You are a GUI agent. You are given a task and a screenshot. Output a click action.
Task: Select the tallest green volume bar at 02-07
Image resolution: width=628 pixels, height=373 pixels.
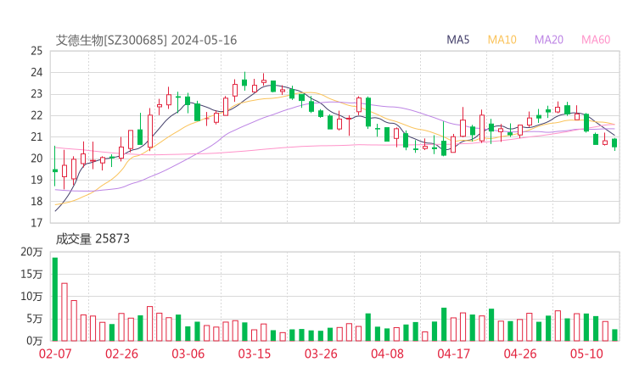click(55, 299)
